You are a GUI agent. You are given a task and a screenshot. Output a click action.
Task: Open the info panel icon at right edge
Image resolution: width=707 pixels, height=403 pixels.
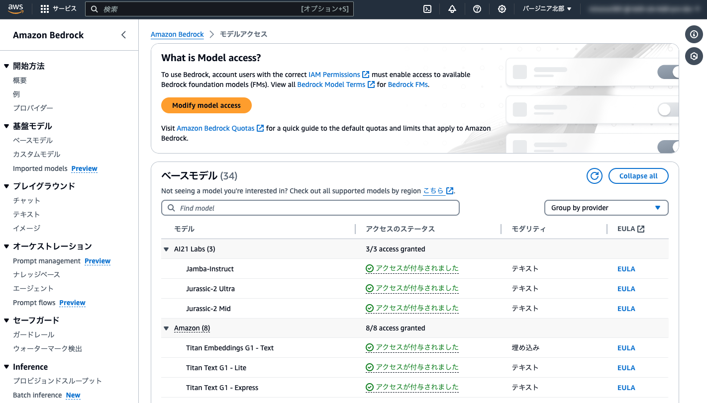(694, 34)
